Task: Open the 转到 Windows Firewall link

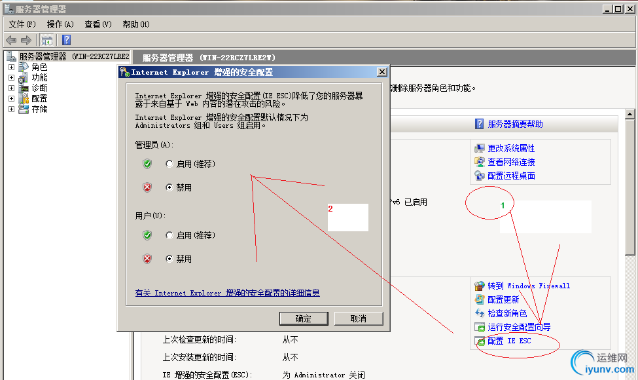Action: [529, 286]
